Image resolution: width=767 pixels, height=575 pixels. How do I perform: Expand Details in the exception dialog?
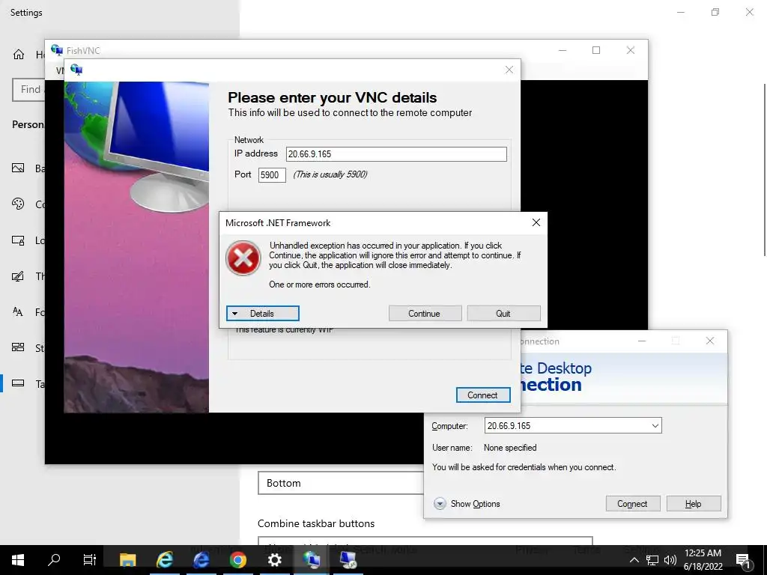263,314
